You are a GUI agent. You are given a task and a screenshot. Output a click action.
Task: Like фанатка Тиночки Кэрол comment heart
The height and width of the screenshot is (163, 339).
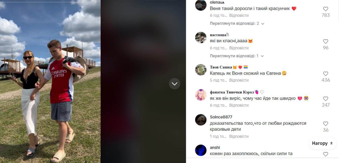(x=325, y=99)
